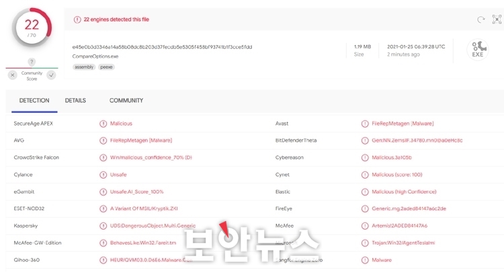Viewport: 504px width, 272px height.
Task: Click the assembly tag
Action: coord(84,67)
